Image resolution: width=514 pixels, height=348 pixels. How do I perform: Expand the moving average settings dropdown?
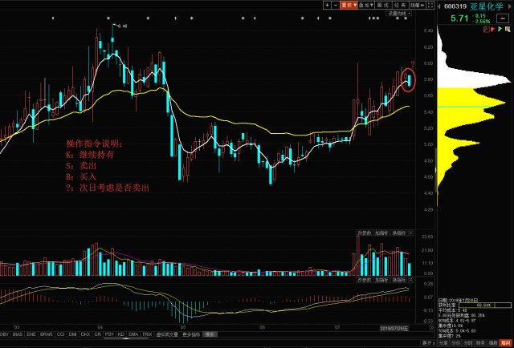pos(400,14)
